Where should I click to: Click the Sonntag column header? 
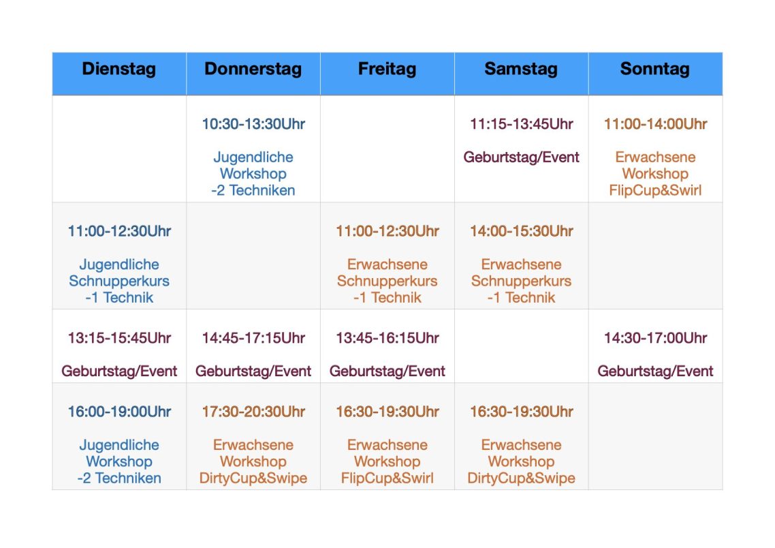(655, 74)
